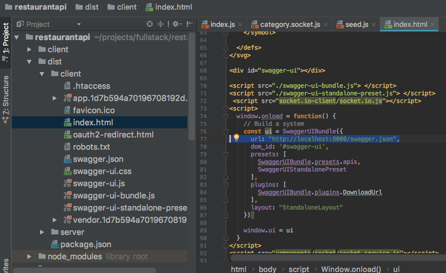Collapse the restaurantapi root folder

click(x=17, y=37)
